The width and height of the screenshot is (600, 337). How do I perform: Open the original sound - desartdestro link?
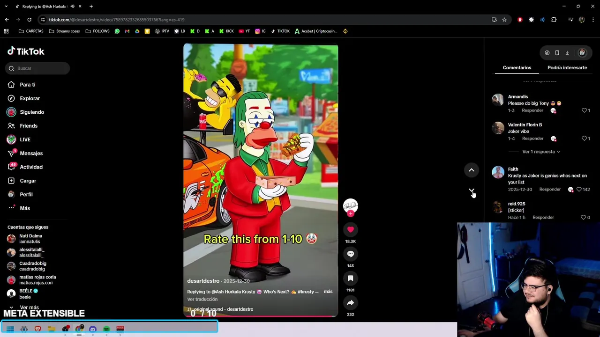224,309
